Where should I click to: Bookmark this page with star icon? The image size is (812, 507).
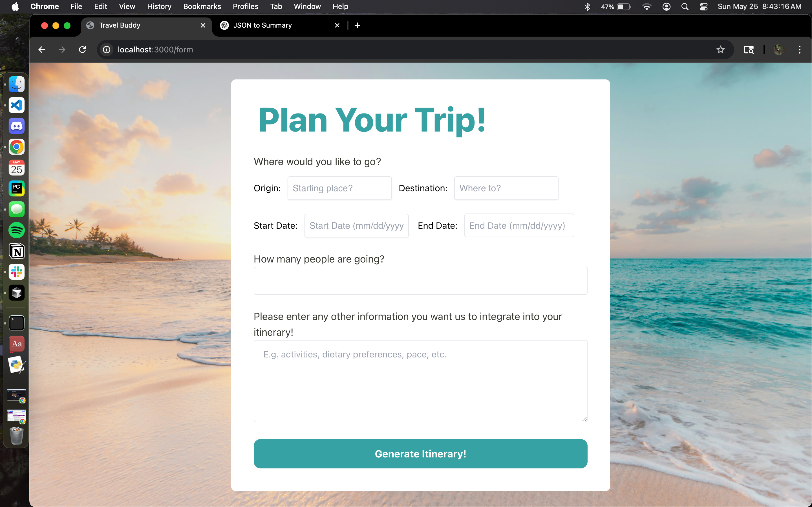pyautogui.click(x=720, y=50)
